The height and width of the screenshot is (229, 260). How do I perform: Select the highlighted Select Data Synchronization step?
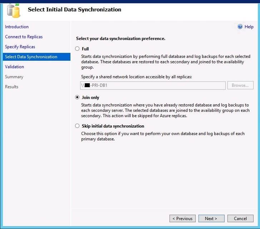(x=31, y=57)
